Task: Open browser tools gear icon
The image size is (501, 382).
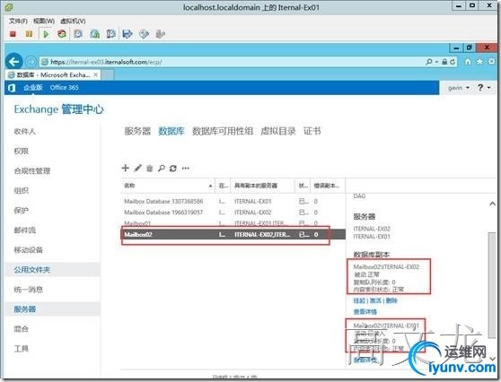Action: pyautogui.click(x=492, y=62)
